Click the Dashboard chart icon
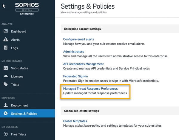Screen dimensions: 179x140 pos(5,31)
